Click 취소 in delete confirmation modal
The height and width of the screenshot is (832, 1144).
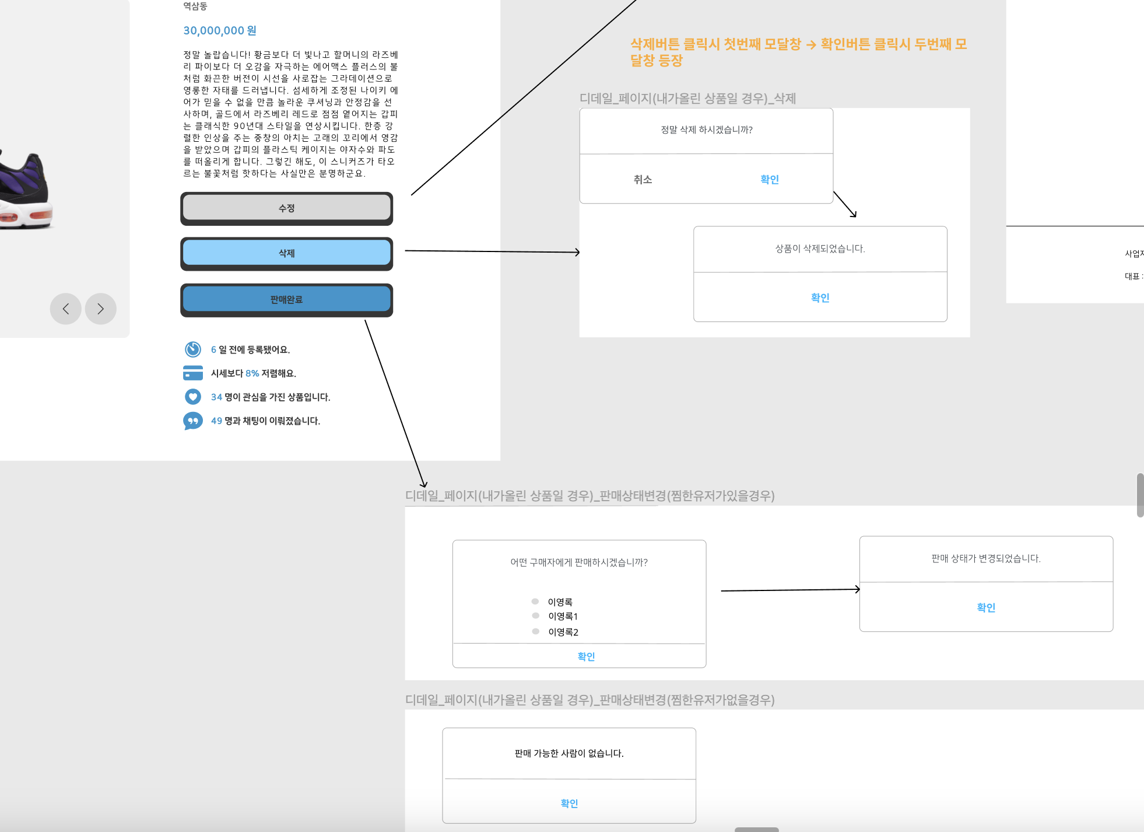point(643,180)
